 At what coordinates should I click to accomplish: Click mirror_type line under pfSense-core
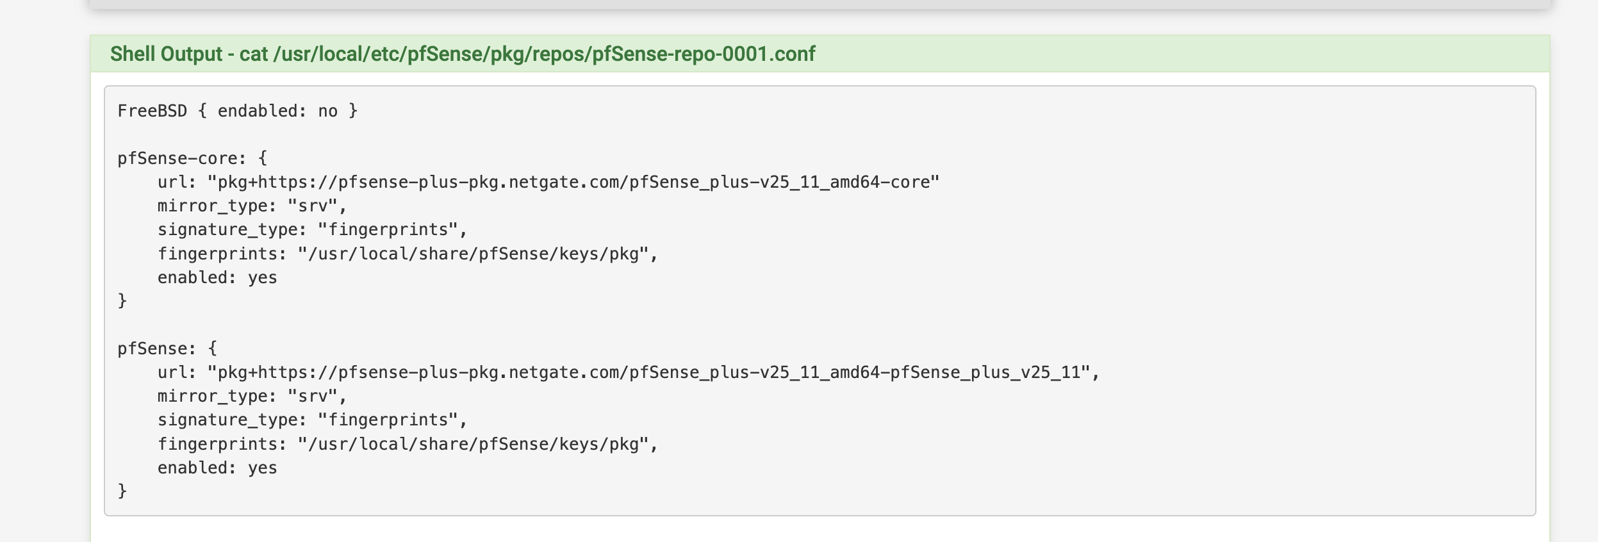pos(252,206)
